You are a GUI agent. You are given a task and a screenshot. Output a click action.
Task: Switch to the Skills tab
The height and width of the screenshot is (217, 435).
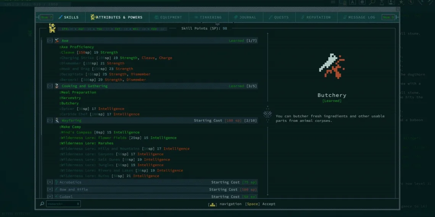pos(69,17)
